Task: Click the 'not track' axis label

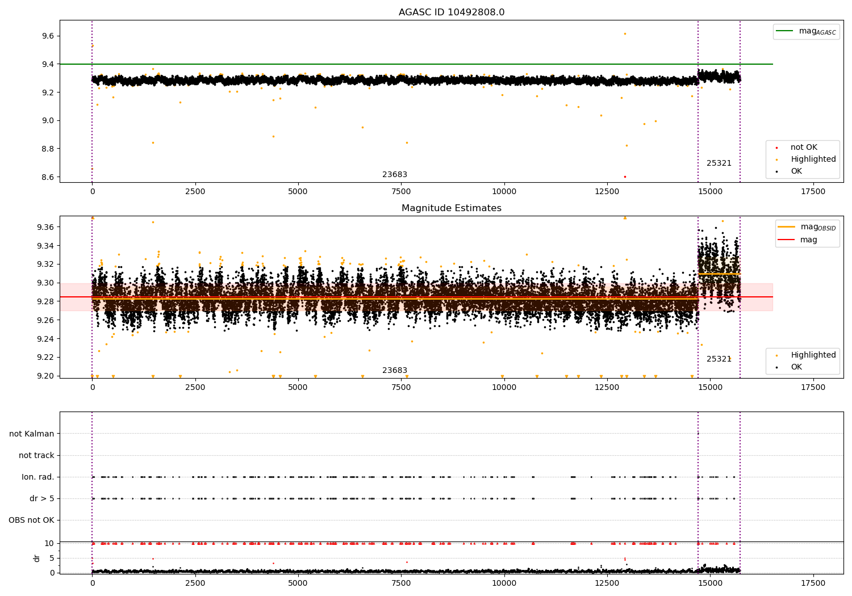Action: point(36,455)
